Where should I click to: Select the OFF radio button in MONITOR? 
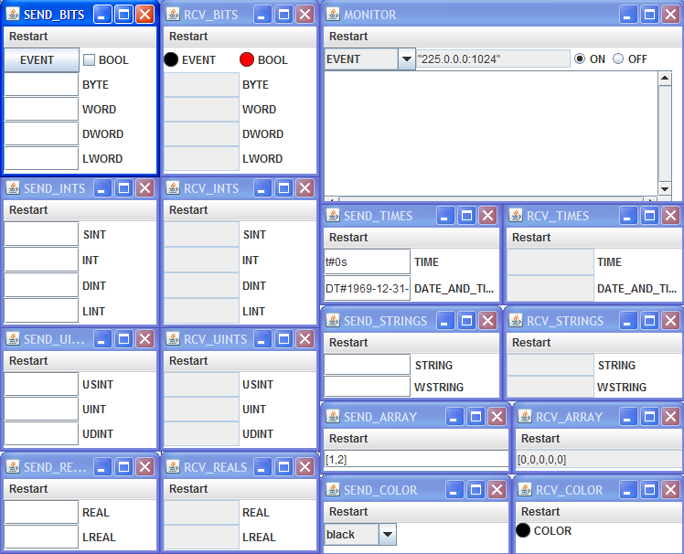pyautogui.click(x=618, y=59)
